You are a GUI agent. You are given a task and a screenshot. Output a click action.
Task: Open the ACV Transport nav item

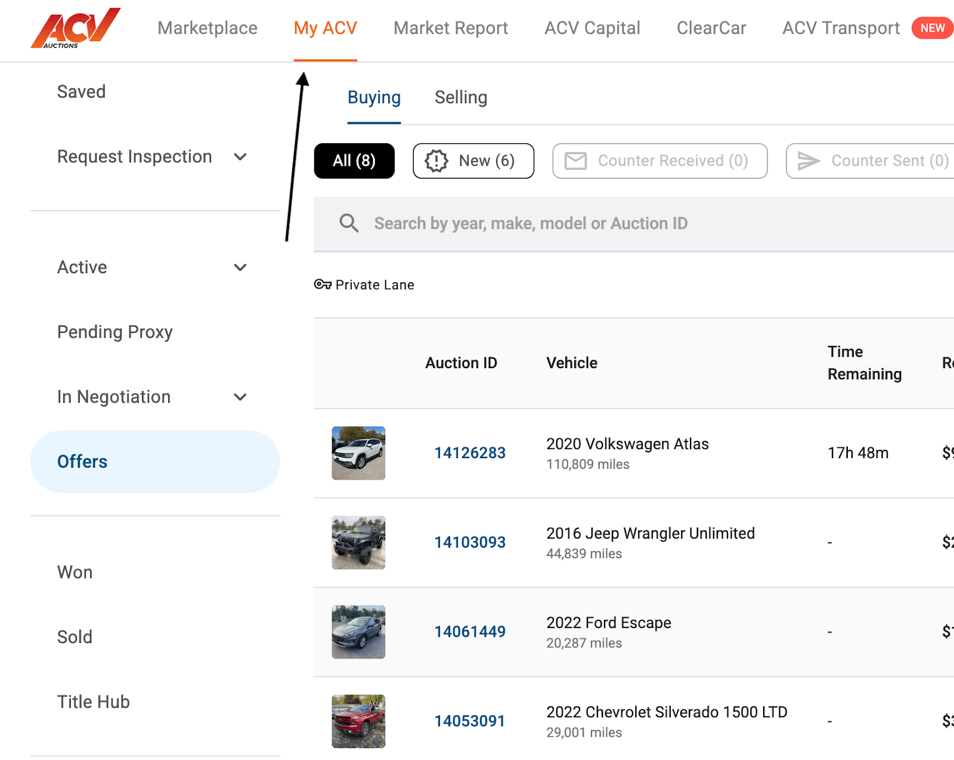[x=841, y=28]
